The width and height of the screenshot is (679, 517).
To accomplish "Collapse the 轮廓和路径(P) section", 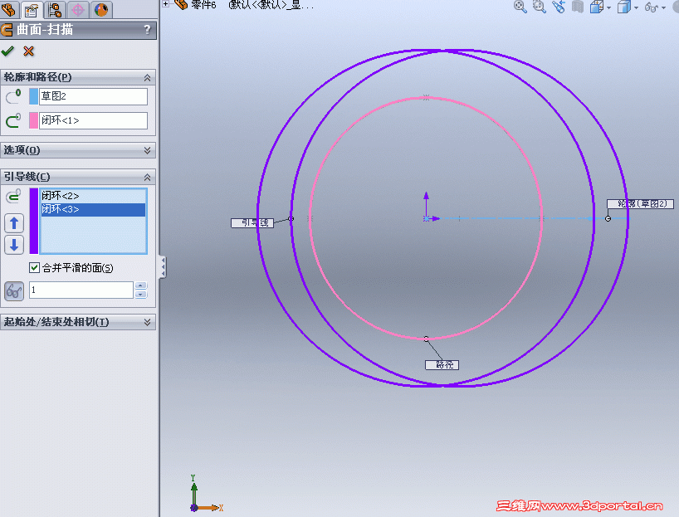I will tap(147, 77).
